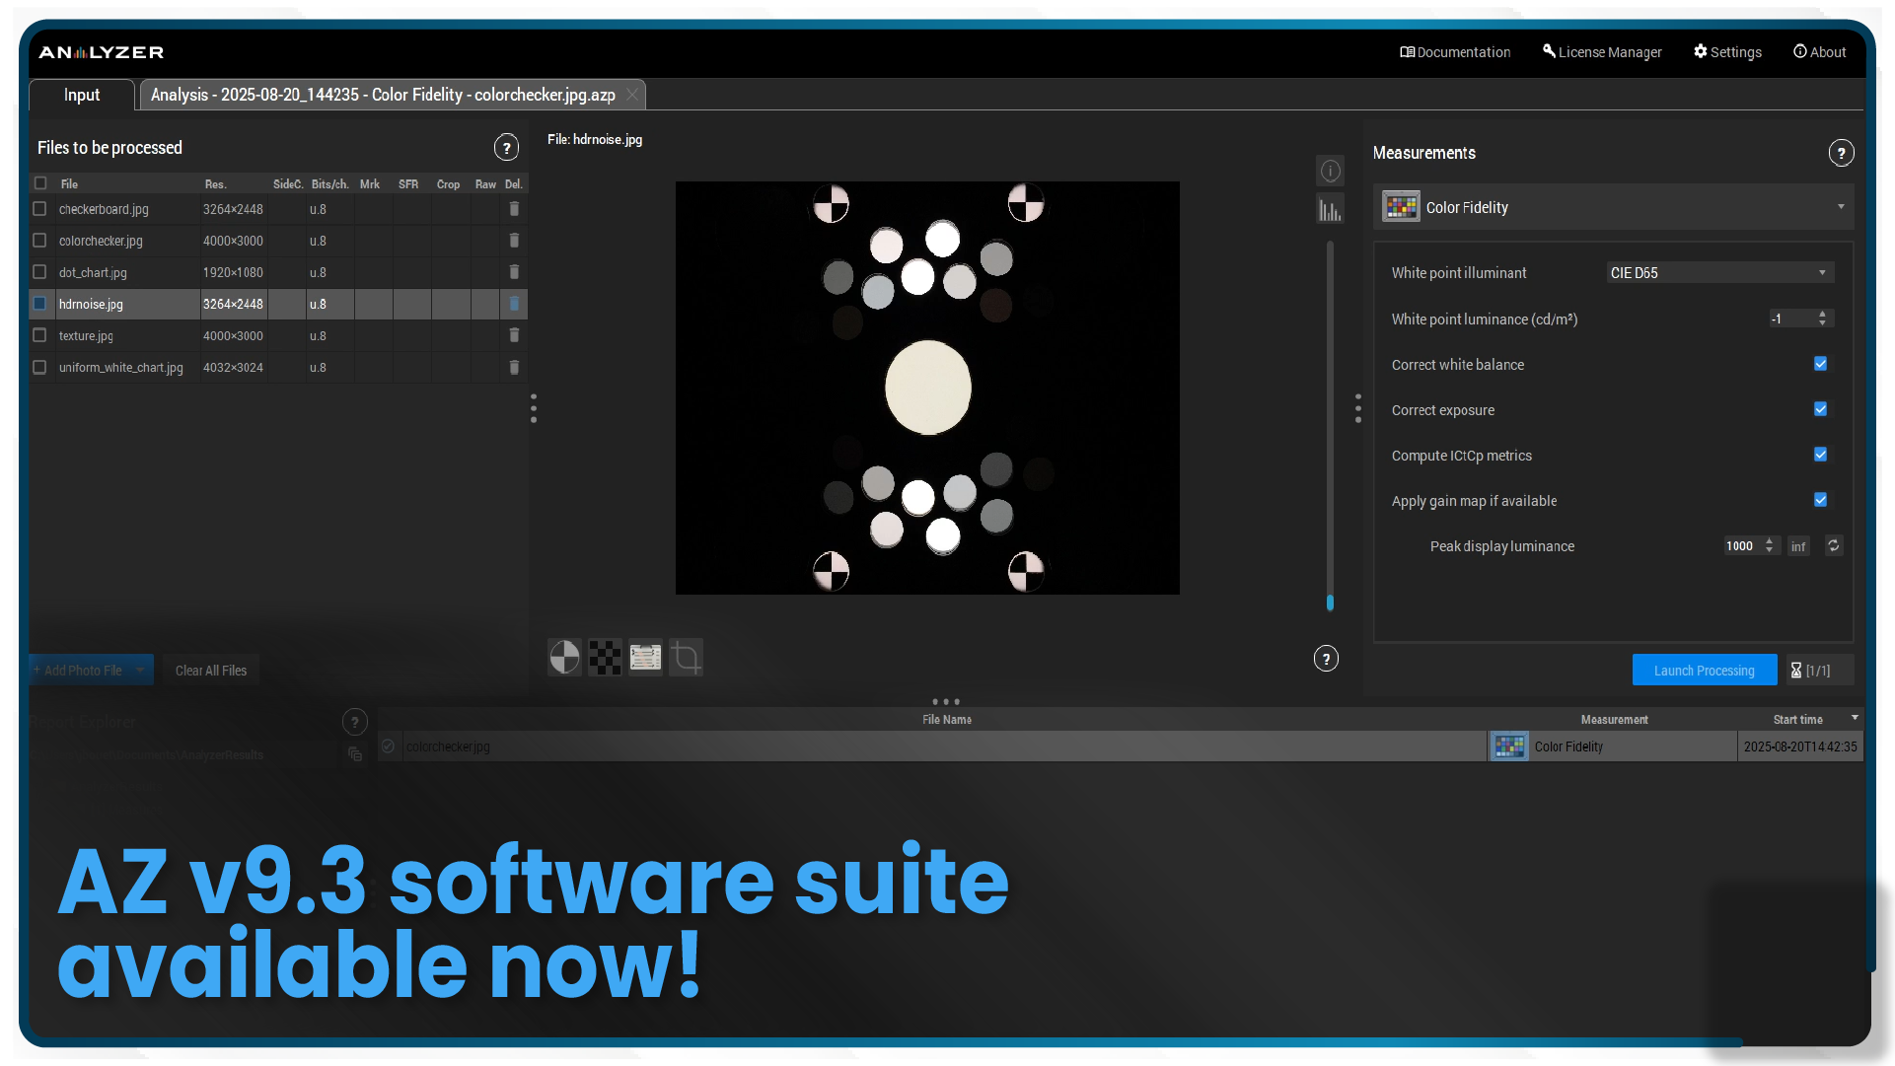Open help for the Measurements panel
Image resolution: width=1895 pixels, height=1066 pixels.
click(1841, 154)
